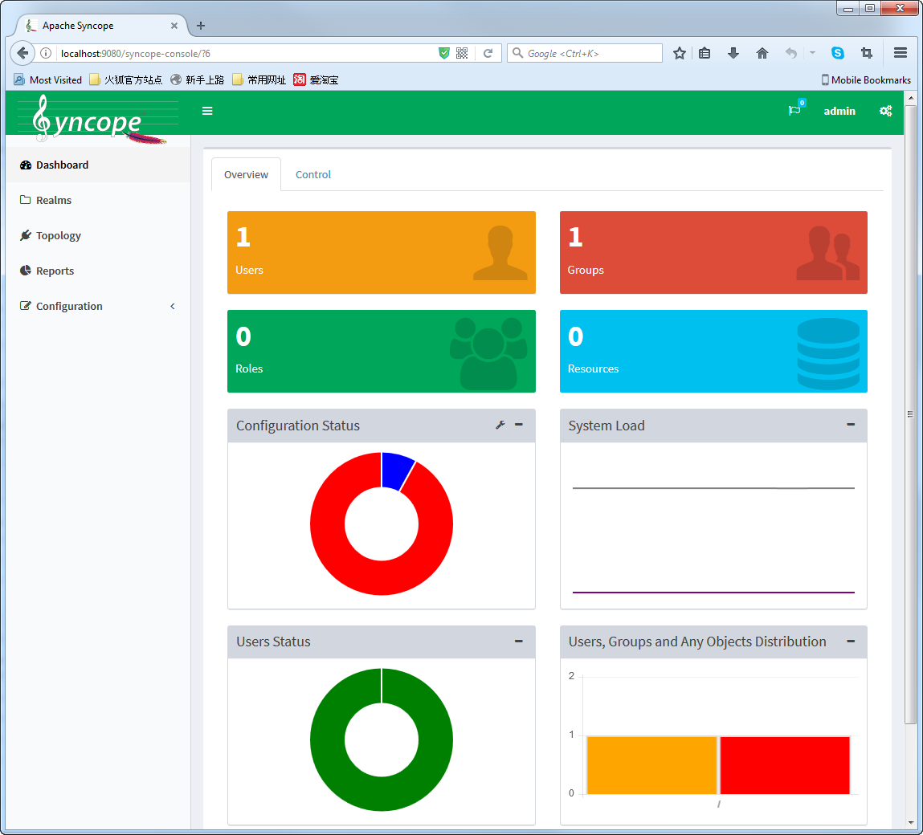Click the bookmark star icon
Viewport: 923px width, 835px height.
pos(680,53)
